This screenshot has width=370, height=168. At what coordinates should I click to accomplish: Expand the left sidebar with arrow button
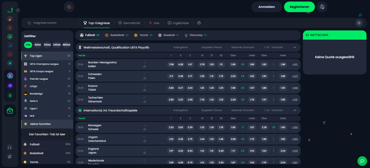pyautogui.click(x=18, y=10)
